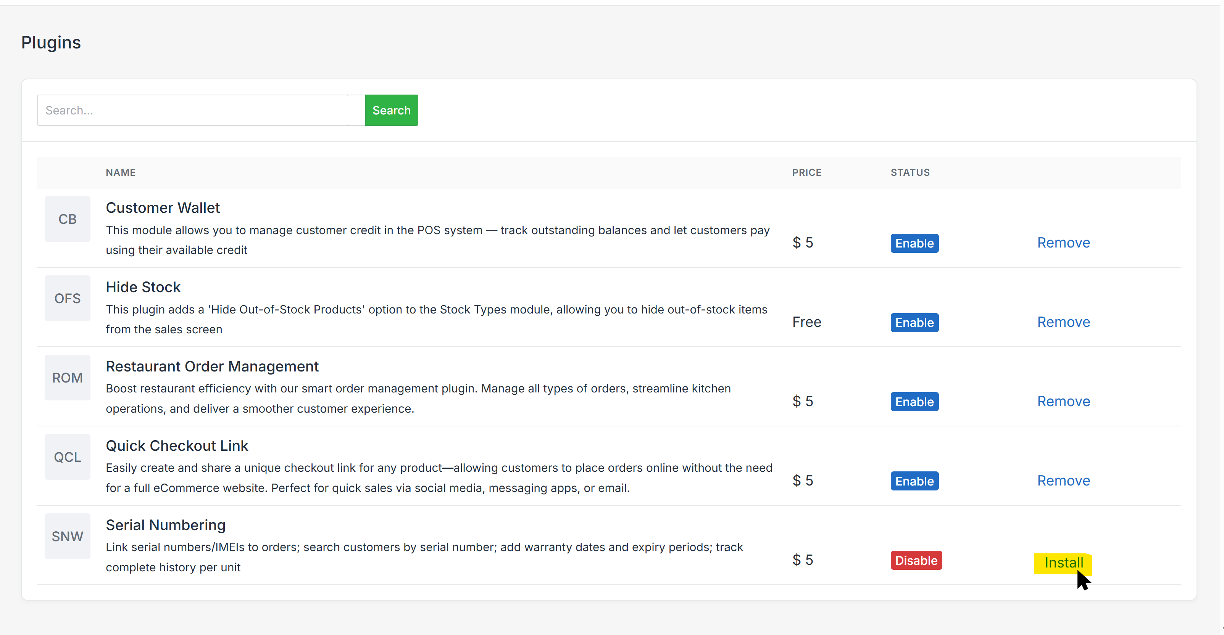Viewport: 1224px width, 635px height.
Task: Click the Free price of Hide Stock
Action: point(806,322)
